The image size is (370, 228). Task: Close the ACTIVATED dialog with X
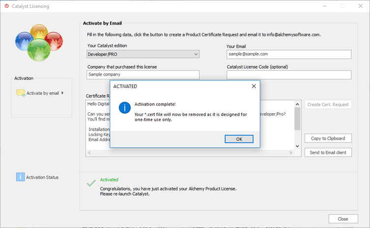pyautogui.click(x=253, y=86)
